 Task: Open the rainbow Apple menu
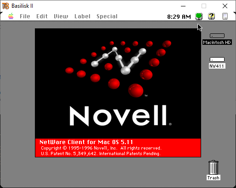[11, 16]
